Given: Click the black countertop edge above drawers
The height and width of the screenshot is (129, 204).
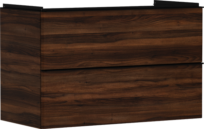Looking at the screenshot, I should (x=122, y=9).
